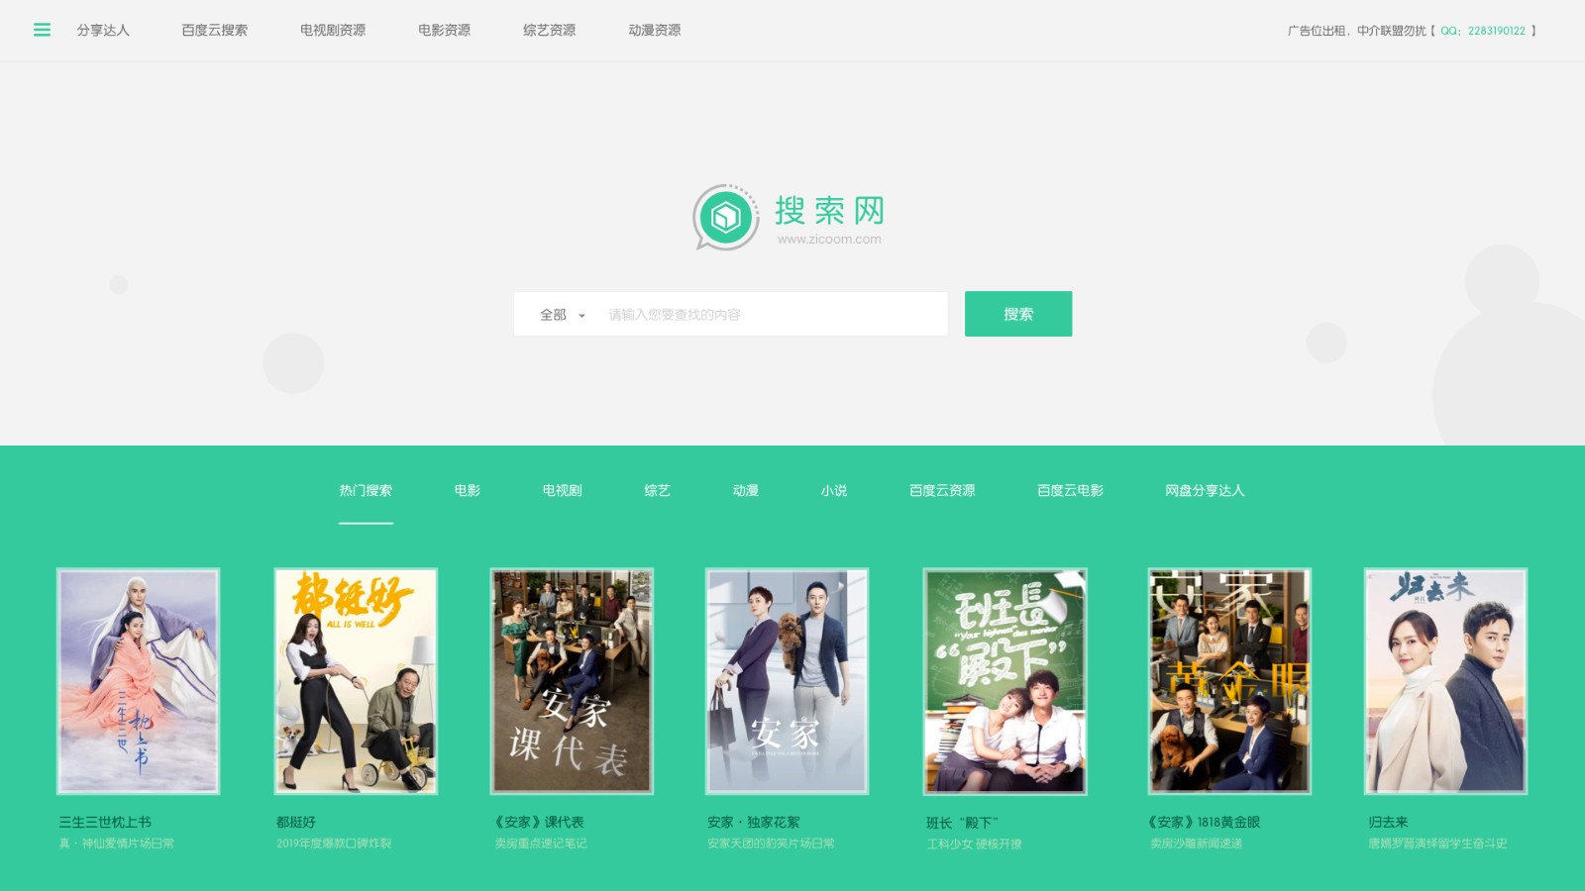Click the QQ number 2283190122 link
1585x891 pixels.
(x=1496, y=31)
